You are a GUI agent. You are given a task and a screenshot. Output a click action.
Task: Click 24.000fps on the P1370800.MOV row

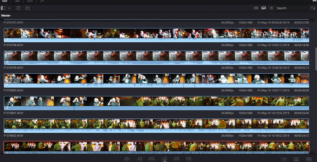pos(227,91)
